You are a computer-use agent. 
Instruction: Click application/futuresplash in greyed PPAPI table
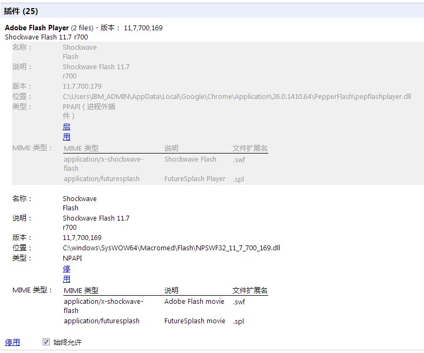pos(102,178)
